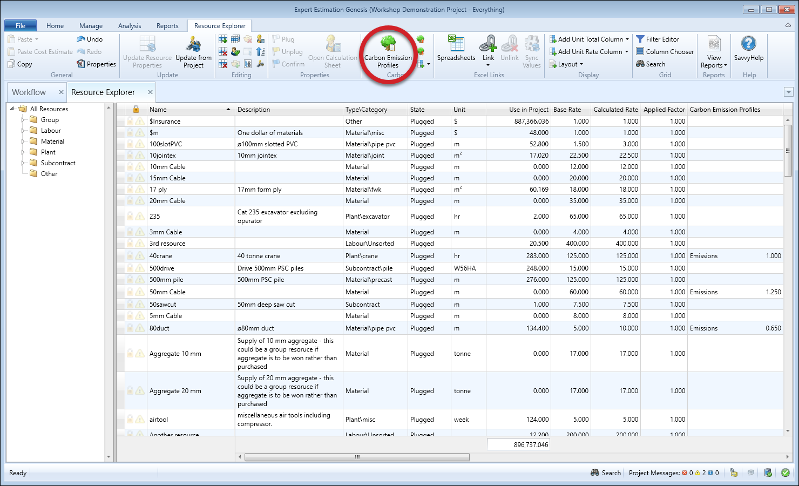Click the Properties button
The width and height of the screenshot is (799, 486).
[x=96, y=64]
